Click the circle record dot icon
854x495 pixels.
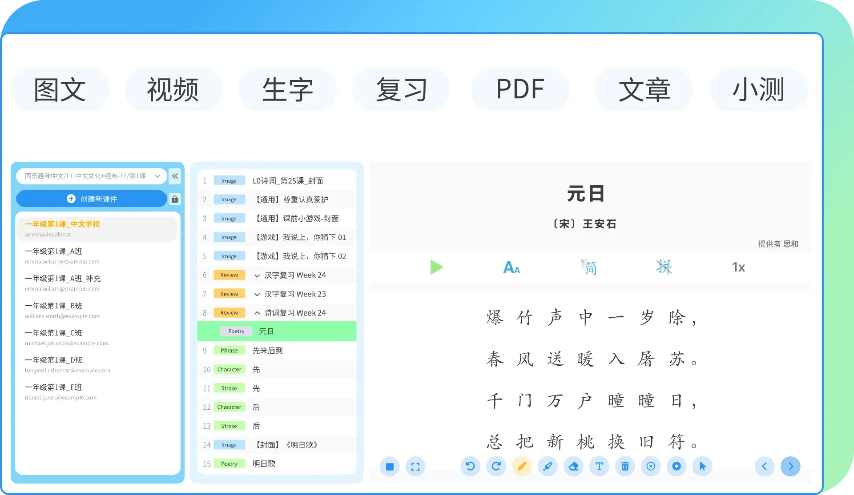click(677, 466)
